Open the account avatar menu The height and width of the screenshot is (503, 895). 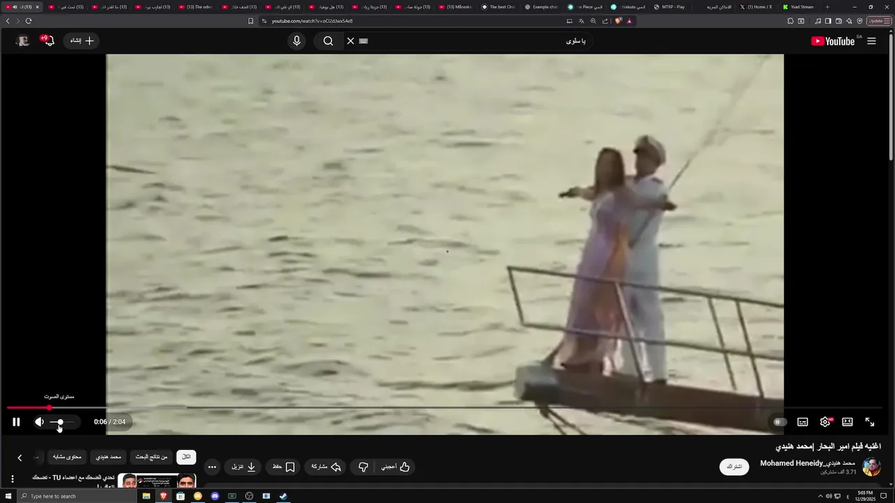(x=23, y=41)
